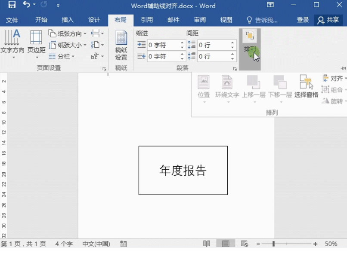Open the 文字方向 text direction menu
The image size is (347, 253).
coord(12,44)
